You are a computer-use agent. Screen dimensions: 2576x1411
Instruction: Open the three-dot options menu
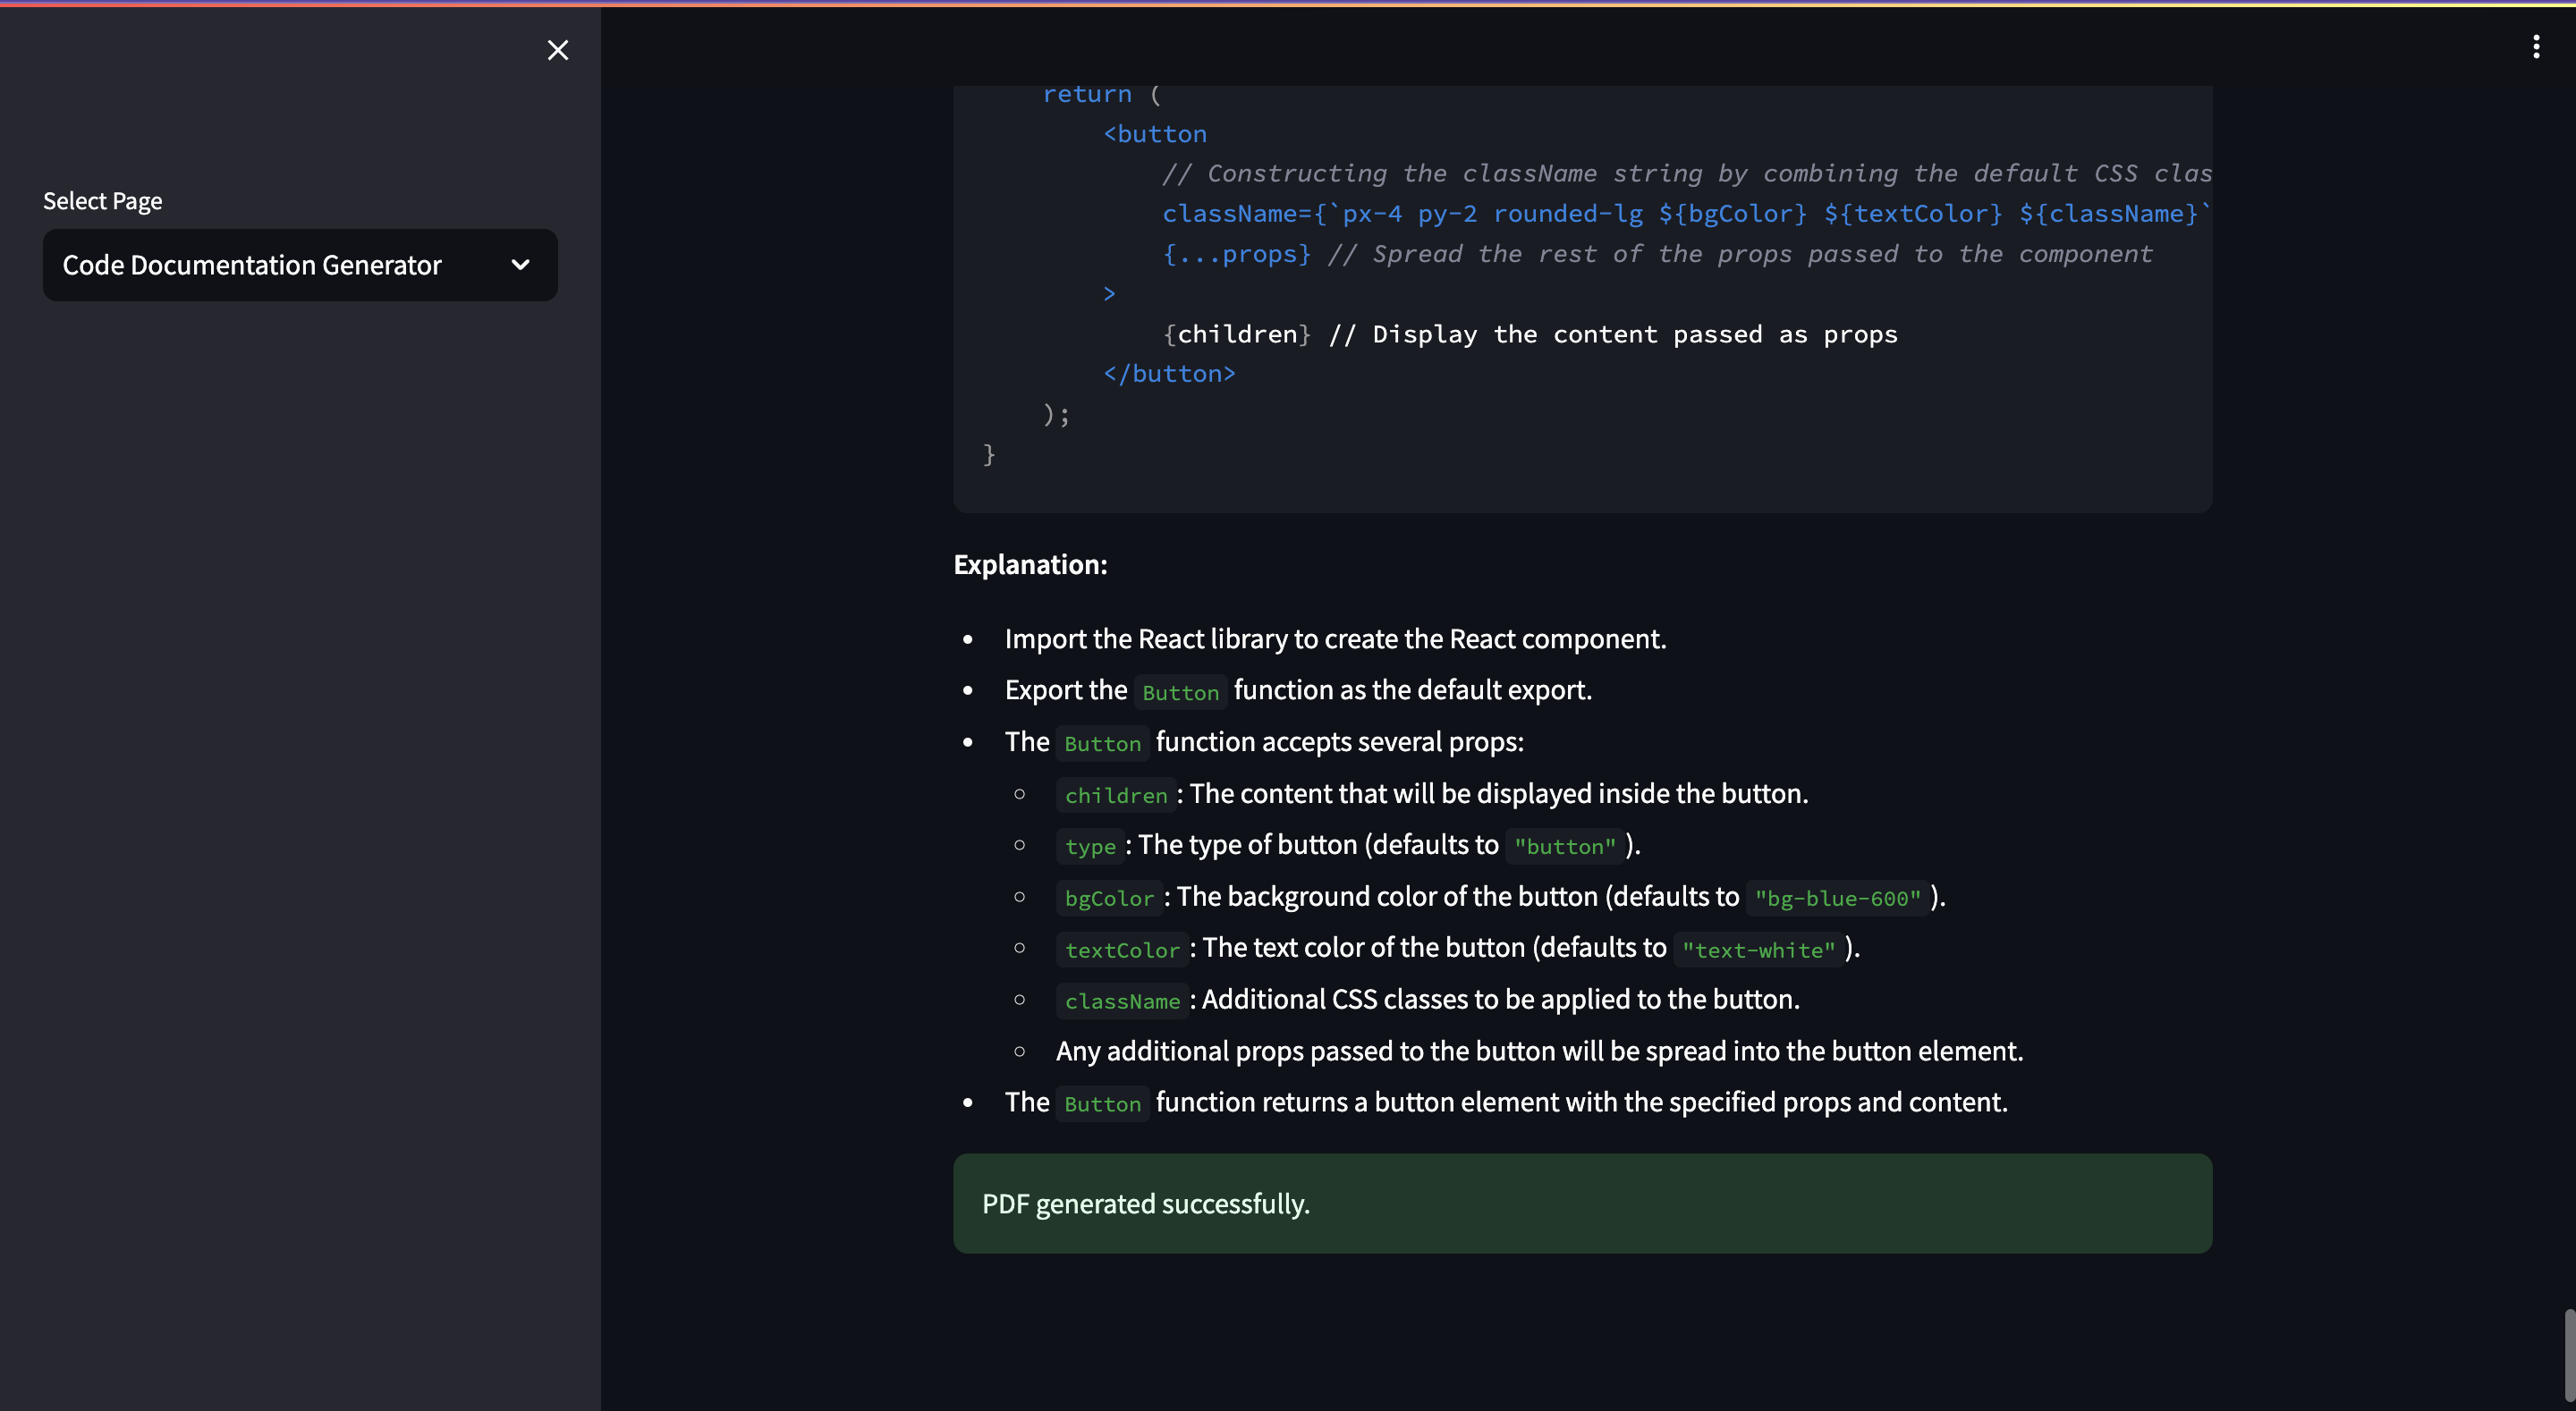(x=2536, y=44)
